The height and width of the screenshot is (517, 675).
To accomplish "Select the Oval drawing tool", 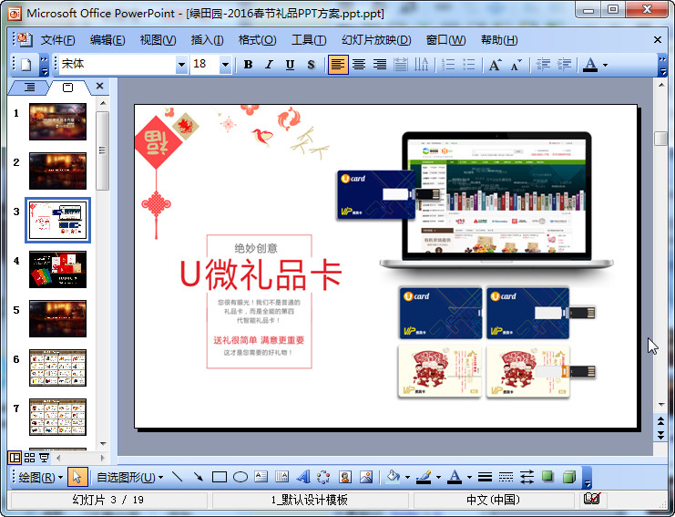I will click(x=240, y=477).
